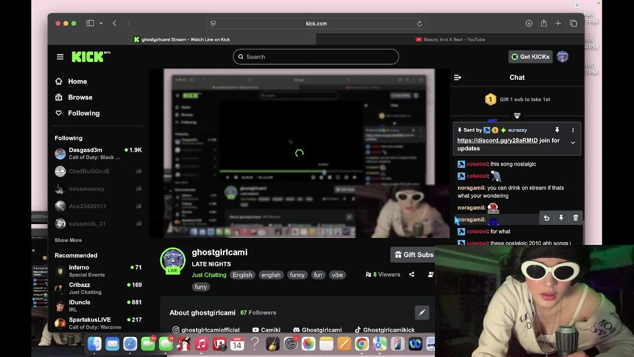Screen dimensions: 634x357
Task: Go back in Safari history
Action: [114, 23]
